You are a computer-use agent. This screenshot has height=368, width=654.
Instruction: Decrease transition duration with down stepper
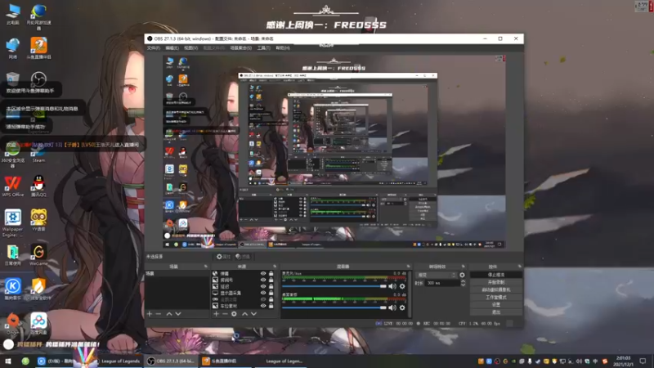(463, 285)
